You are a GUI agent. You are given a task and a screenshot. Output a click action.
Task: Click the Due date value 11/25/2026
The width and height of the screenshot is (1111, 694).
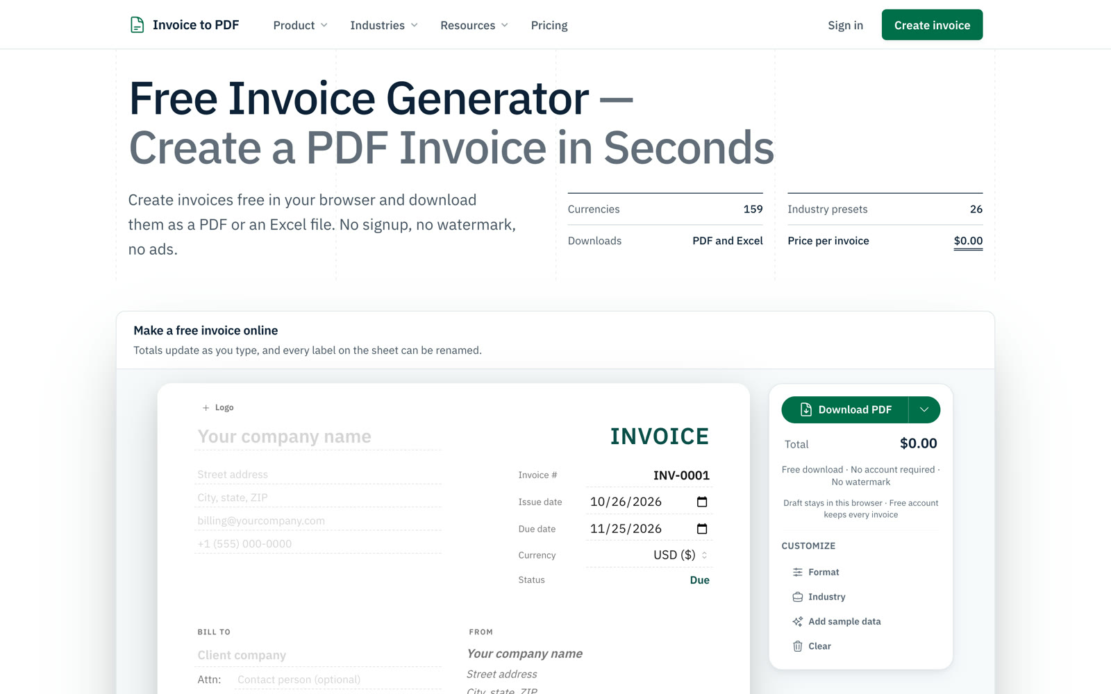pos(626,529)
